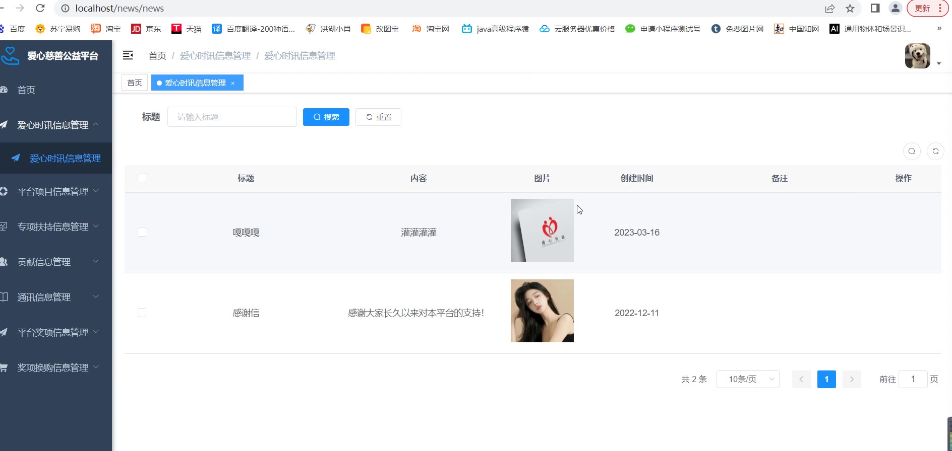Click the 重置 reset button

[x=378, y=117]
